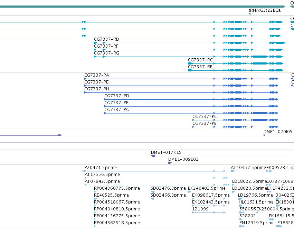Viewport: 294px width, 228px height.
Task: Select protein CG7337-PA label
Action: point(97,75)
